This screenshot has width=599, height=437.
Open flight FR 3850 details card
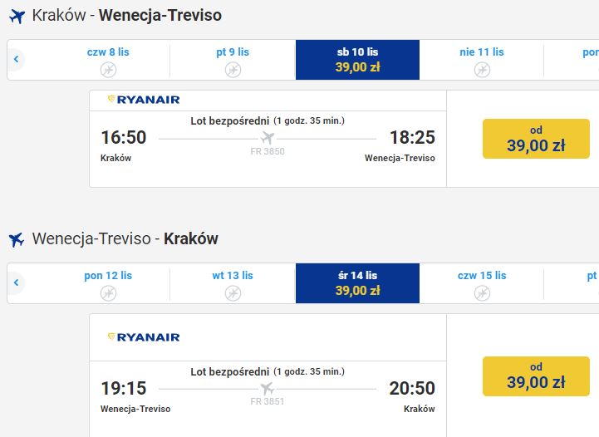point(268,139)
